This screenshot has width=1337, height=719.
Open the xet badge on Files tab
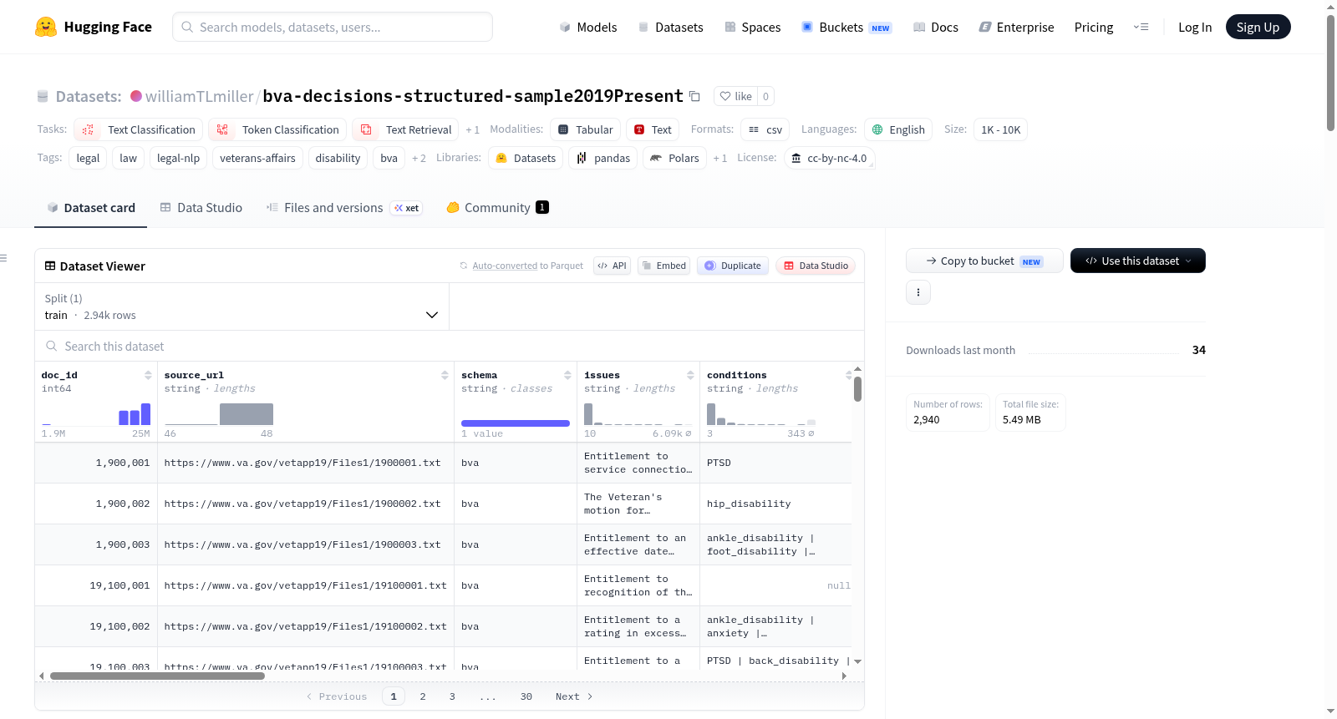(x=407, y=208)
